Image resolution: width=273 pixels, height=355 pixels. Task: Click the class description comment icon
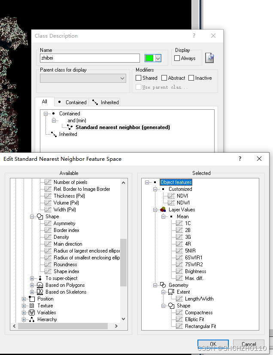210,58
